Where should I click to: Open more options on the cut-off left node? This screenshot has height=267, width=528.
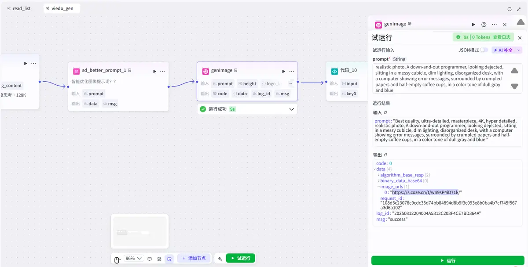point(33,64)
